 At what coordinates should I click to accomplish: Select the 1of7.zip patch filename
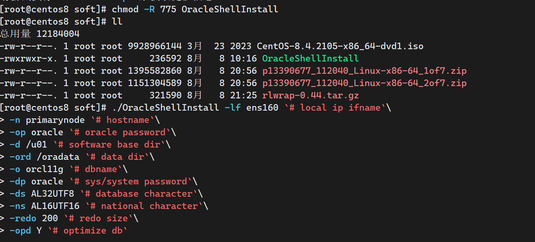364,71
